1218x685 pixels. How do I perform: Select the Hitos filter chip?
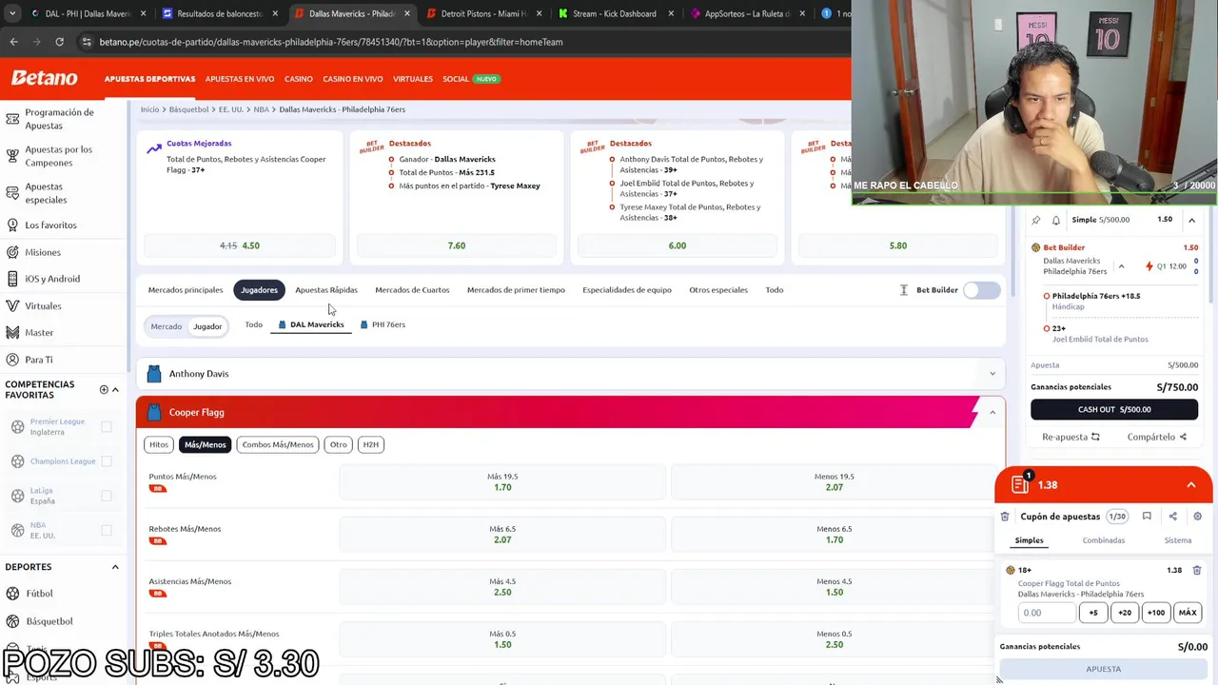point(159,444)
